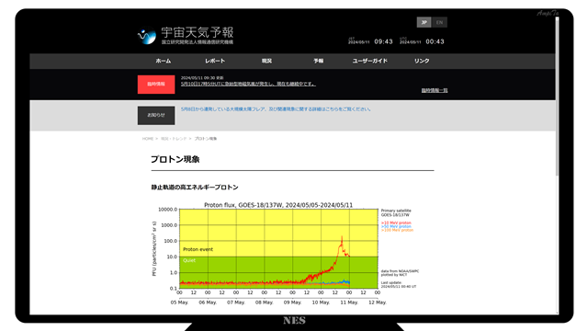Screen dimensions: 588x331
Task: Click the red 臨時情報 badge
Action: [x=156, y=85]
